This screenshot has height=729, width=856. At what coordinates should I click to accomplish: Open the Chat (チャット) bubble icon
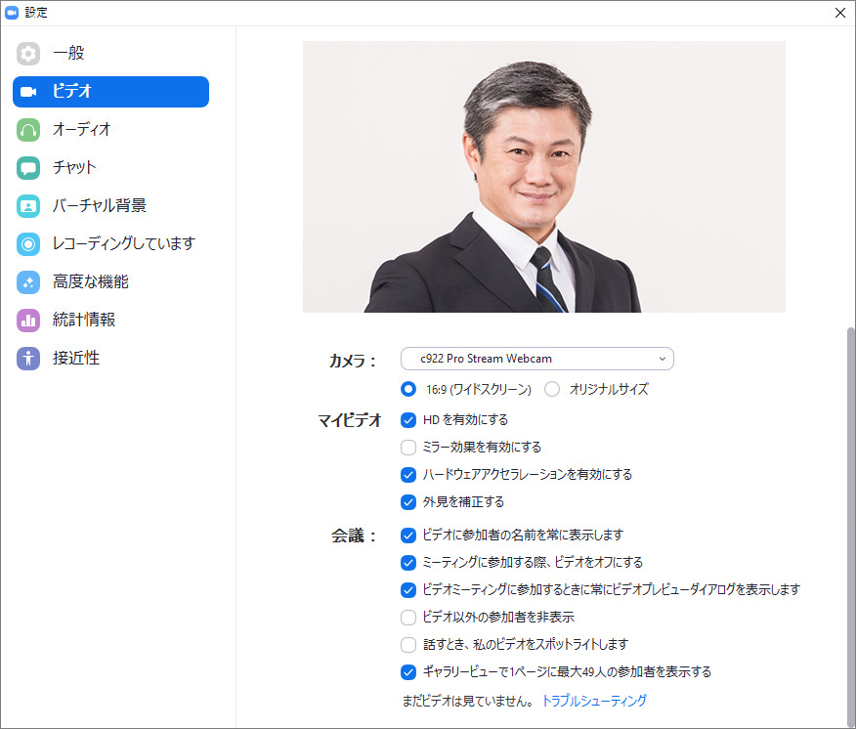tap(28, 167)
